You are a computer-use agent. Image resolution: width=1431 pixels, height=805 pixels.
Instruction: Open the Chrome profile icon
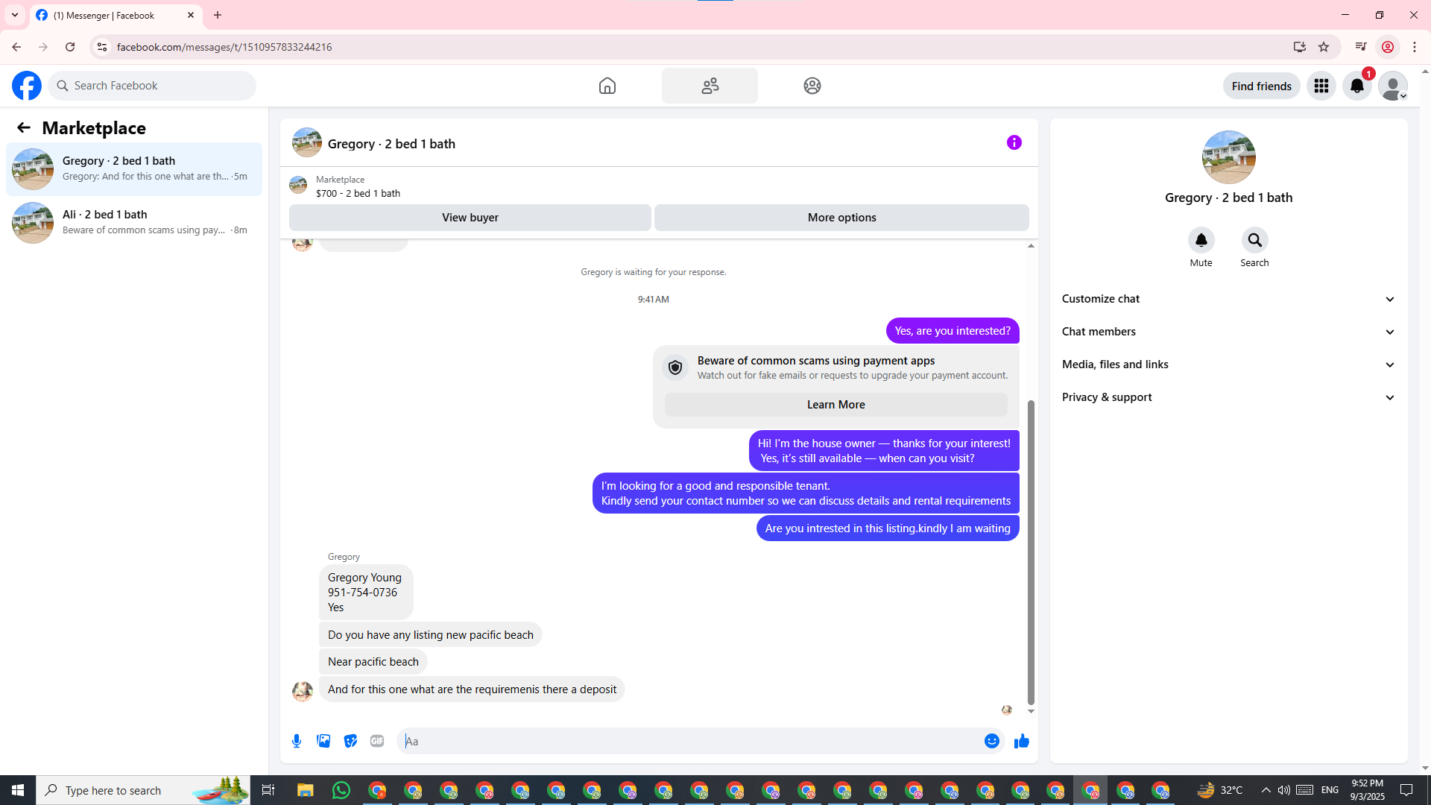[1388, 47]
